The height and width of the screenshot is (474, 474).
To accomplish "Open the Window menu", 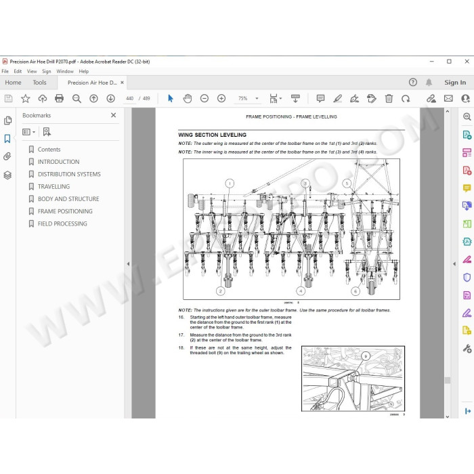I will click(x=65, y=71).
